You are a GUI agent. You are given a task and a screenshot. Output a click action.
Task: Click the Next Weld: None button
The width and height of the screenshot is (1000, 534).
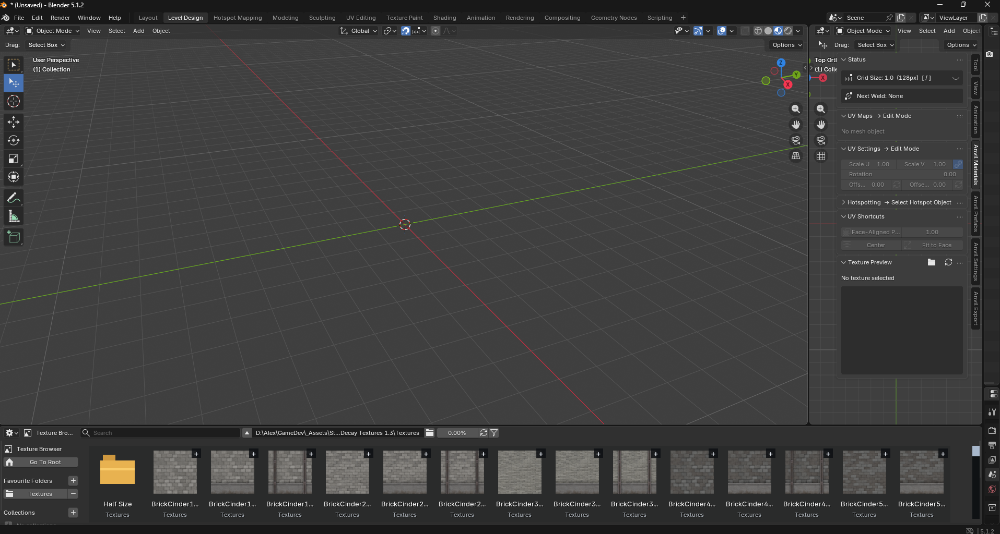[x=902, y=96]
